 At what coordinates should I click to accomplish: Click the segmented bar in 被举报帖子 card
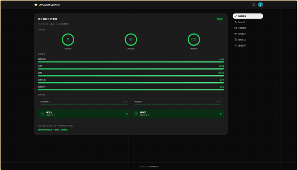click(x=84, y=105)
